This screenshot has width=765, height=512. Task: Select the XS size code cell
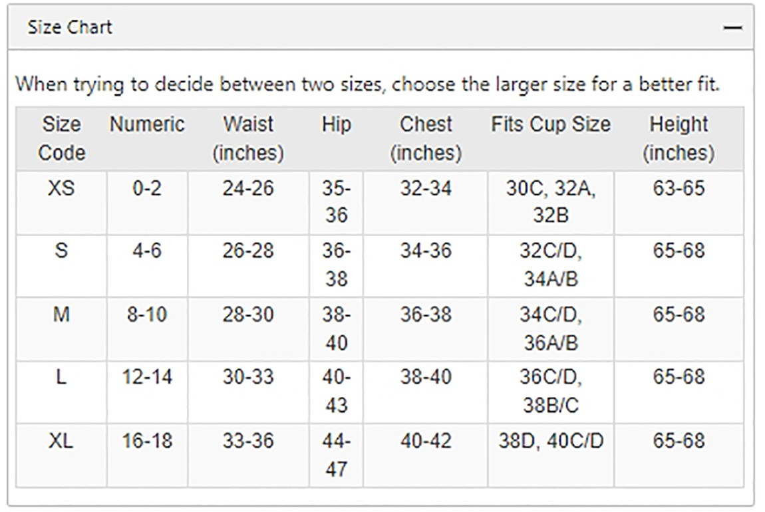pos(61,202)
